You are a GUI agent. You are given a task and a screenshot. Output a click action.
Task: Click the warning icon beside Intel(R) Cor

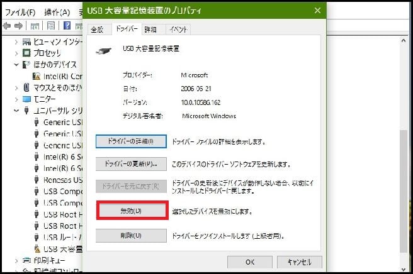click(37, 76)
